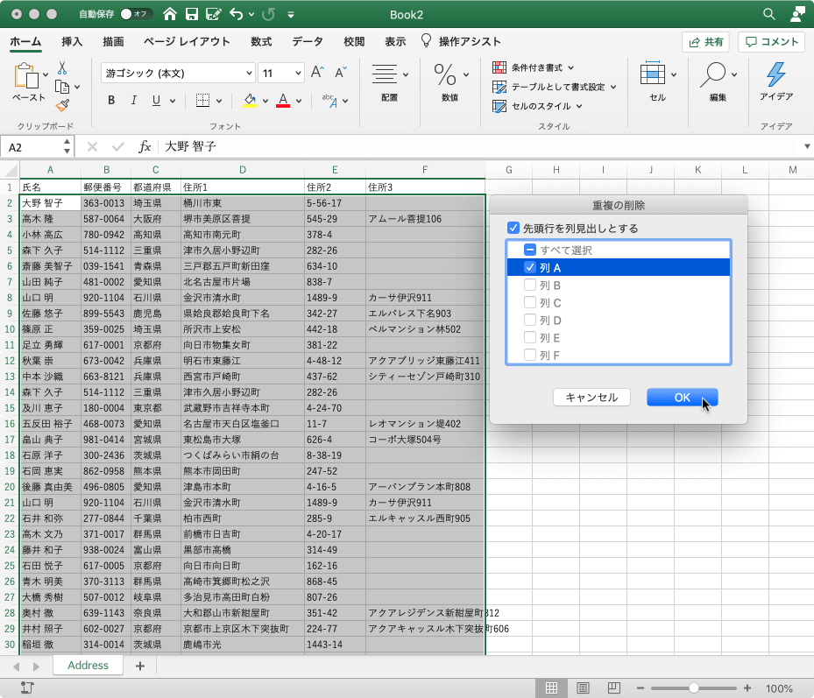
Task: Click the Paste clipboard icon
Action: coord(26,76)
